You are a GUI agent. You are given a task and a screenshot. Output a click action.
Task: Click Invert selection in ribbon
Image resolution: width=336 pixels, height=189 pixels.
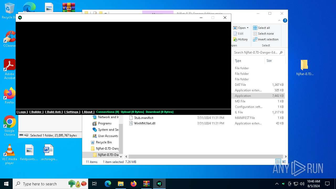pos(266,39)
